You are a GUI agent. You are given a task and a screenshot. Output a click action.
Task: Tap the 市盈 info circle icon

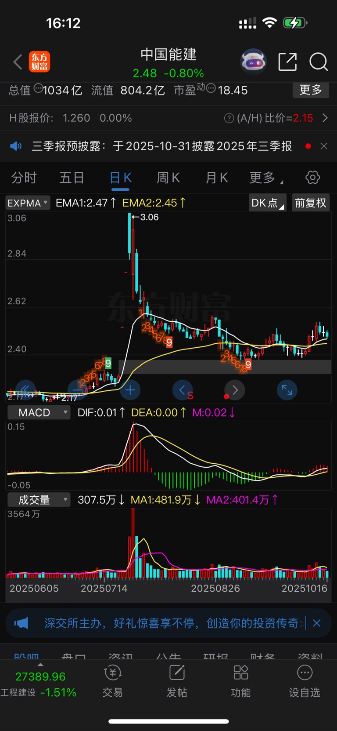[x=211, y=88]
